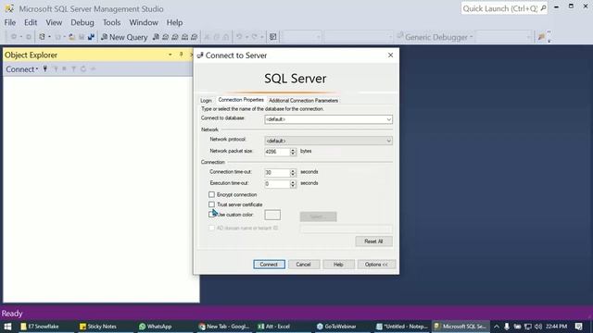Enable the Encrypt connection checkbox
Viewport: 593px width, 333px height.
point(211,194)
